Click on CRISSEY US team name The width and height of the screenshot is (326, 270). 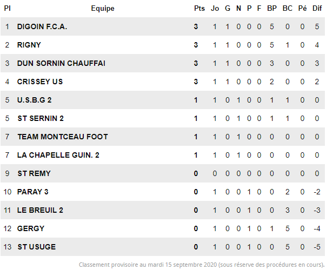point(40,82)
